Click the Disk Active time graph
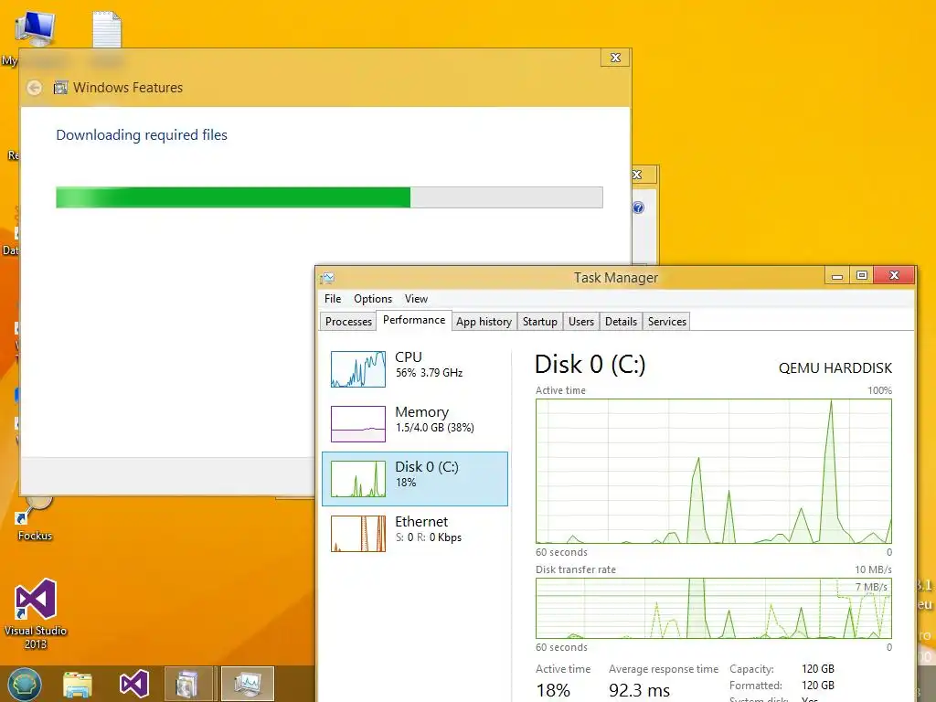 [x=714, y=471]
